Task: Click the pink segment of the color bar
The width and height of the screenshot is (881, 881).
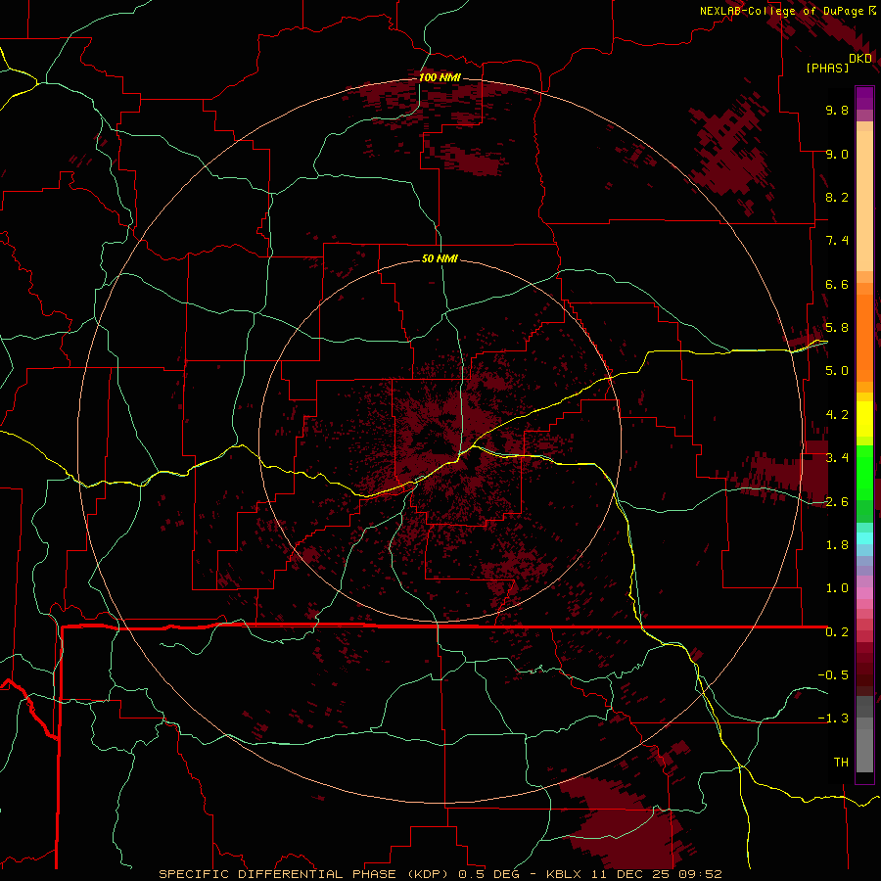Action: (864, 593)
